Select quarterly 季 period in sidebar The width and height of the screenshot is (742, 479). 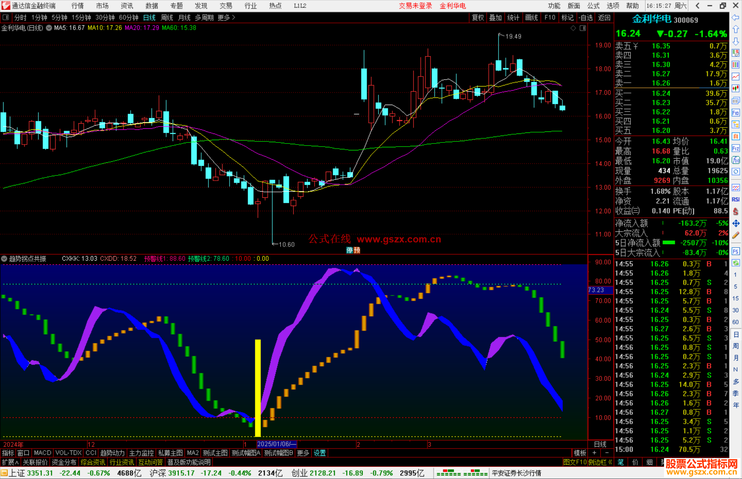735,394
